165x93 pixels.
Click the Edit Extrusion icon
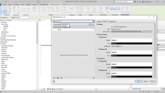(88, 10)
